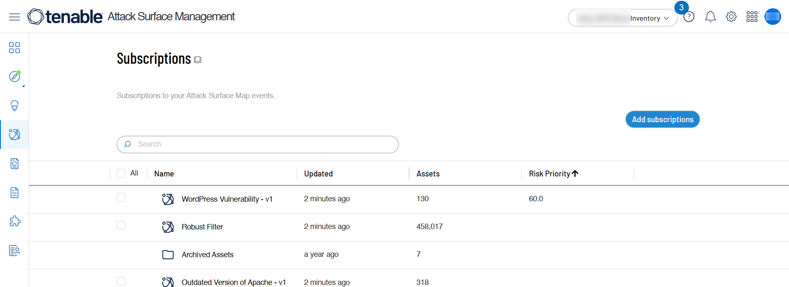The image size is (789, 287).
Task: Check the Outdated Version of Apache row checkbox
Action: point(121,281)
